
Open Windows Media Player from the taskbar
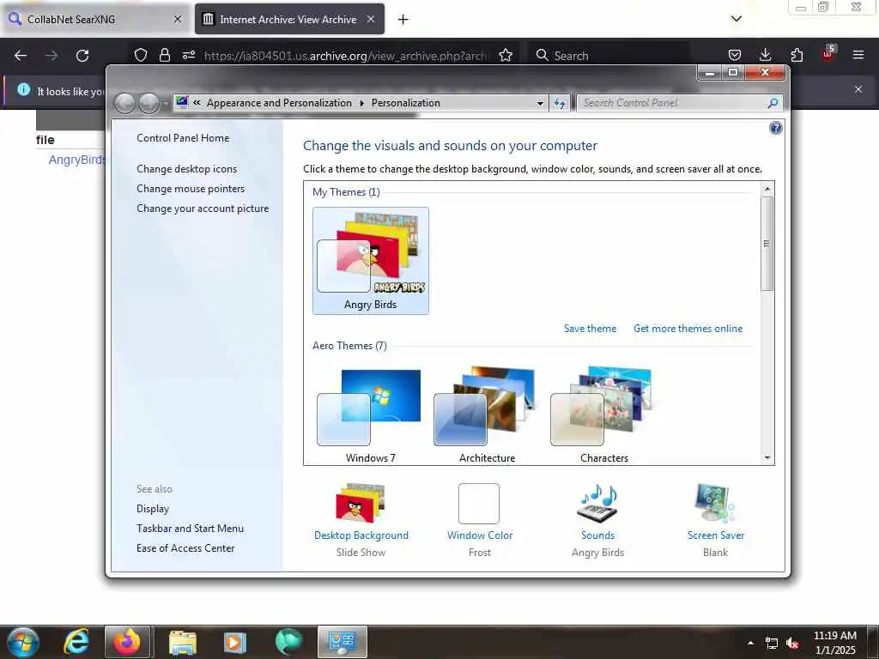pos(235,642)
